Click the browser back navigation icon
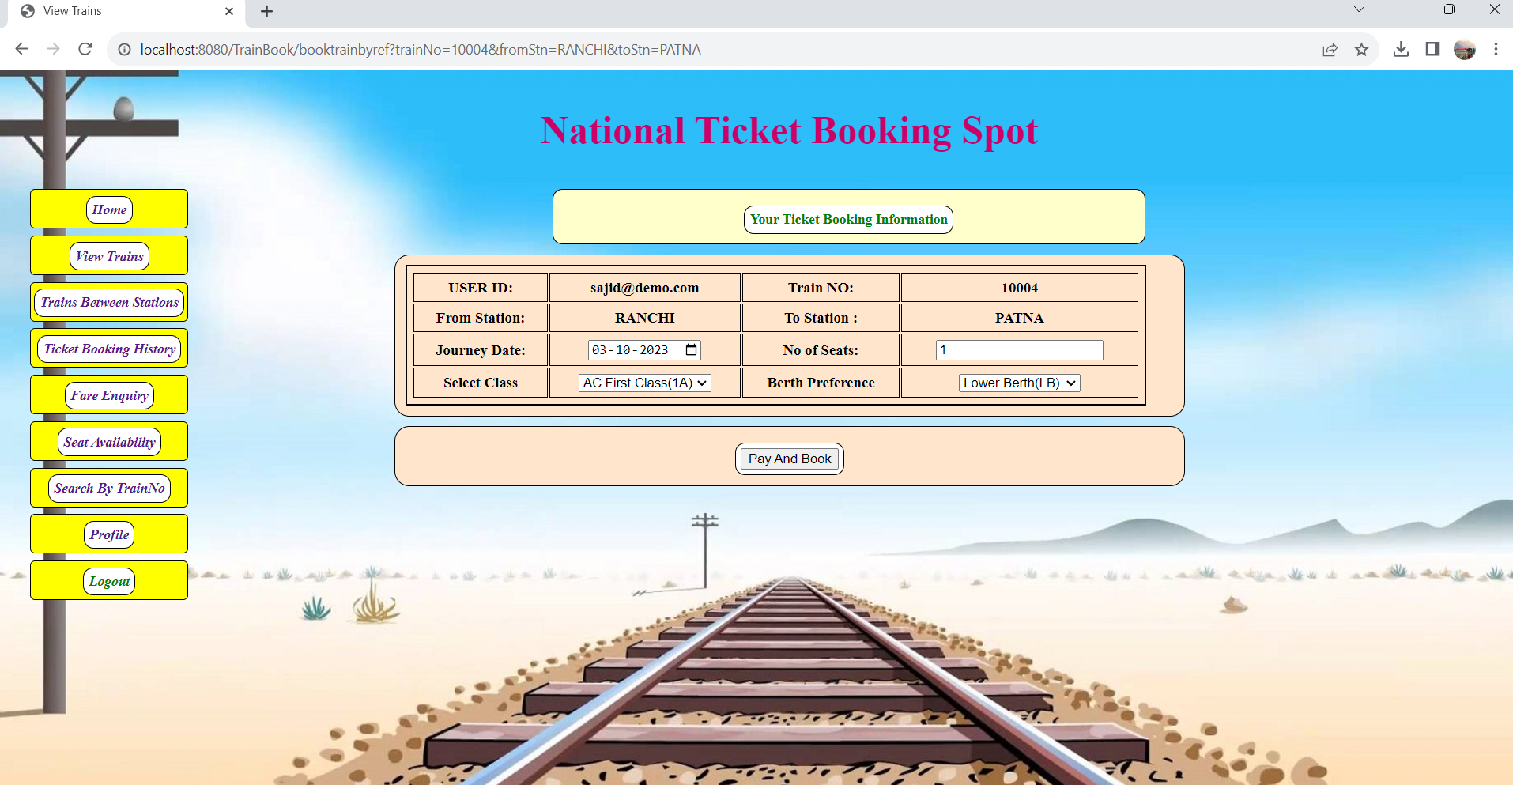The height and width of the screenshot is (785, 1513). [x=21, y=49]
